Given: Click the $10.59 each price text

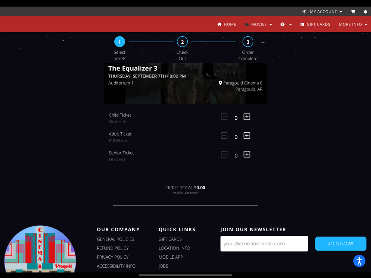Looking at the screenshot, I should [119, 140].
